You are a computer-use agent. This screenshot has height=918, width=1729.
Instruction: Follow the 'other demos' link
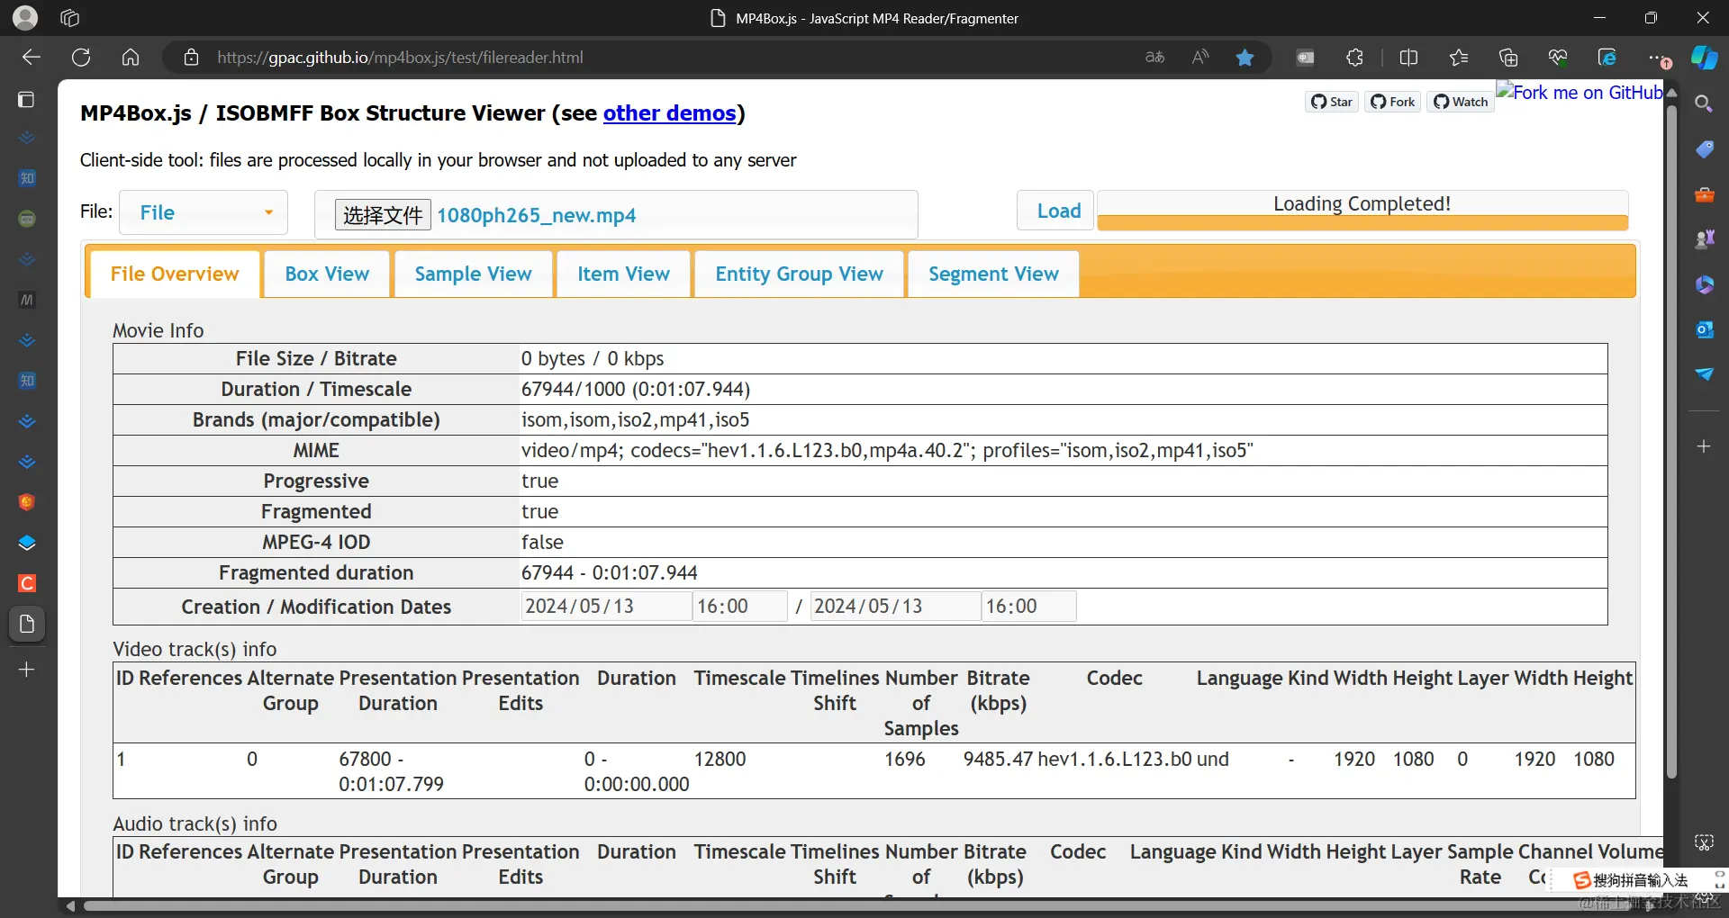[x=669, y=113]
